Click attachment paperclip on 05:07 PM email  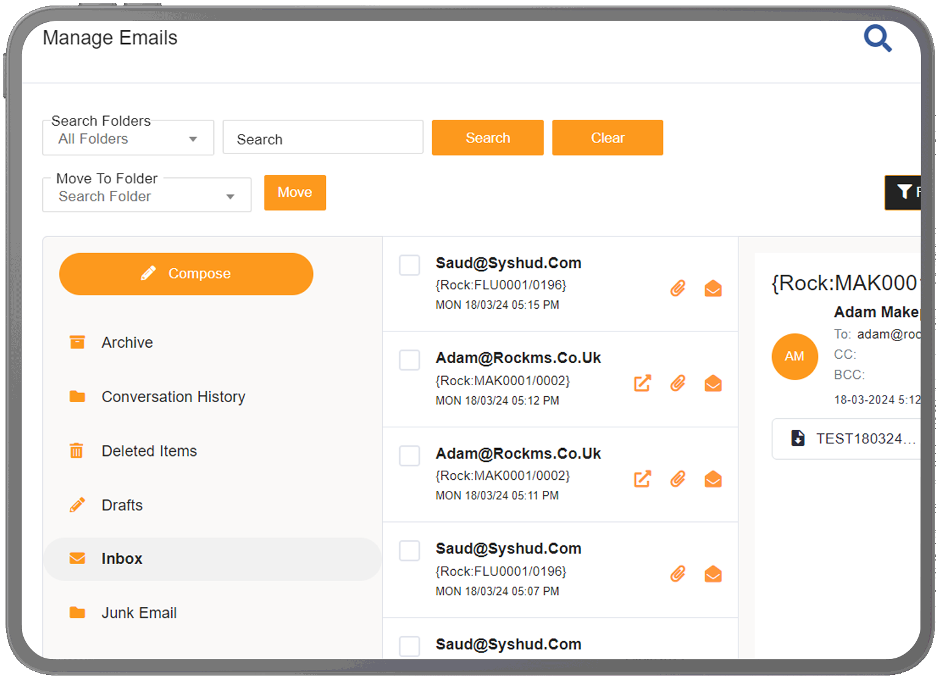[x=678, y=574]
